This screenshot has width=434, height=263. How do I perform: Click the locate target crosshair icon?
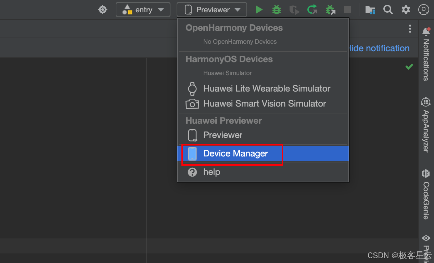pyautogui.click(x=103, y=10)
